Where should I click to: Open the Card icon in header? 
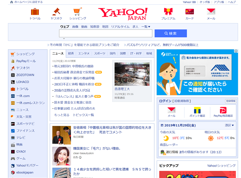point(189,12)
